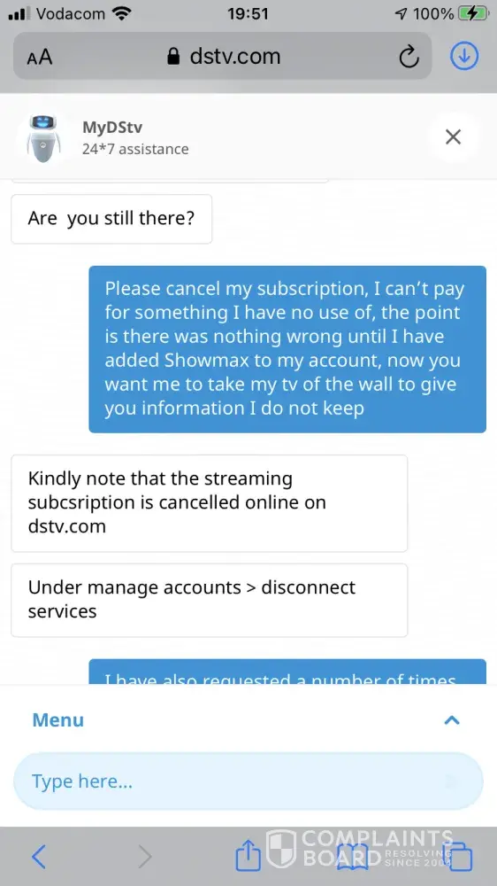This screenshot has height=886, width=497.
Task: Close the MyDStv chat window
Action: pos(453,136)
